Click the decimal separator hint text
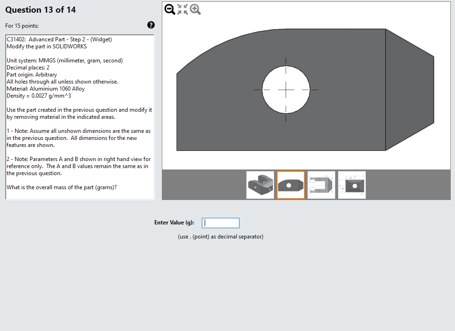The width and height of the screenshot is (455, 331). (x=220, y=236)
